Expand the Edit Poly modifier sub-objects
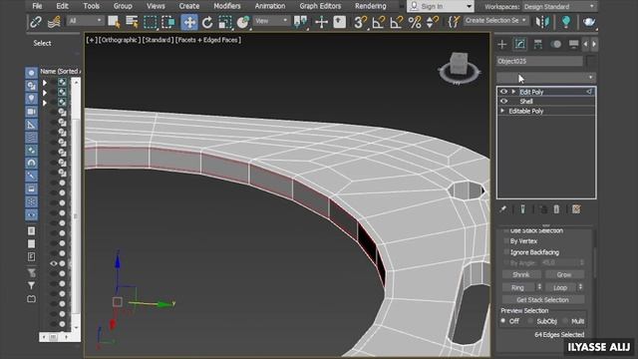 [513, 92]
